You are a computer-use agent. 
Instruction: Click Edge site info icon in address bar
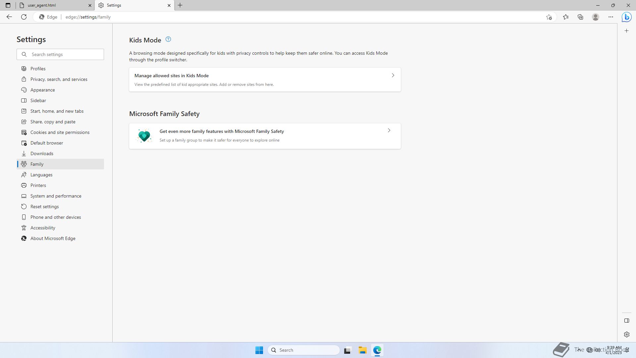click(48, 17)
